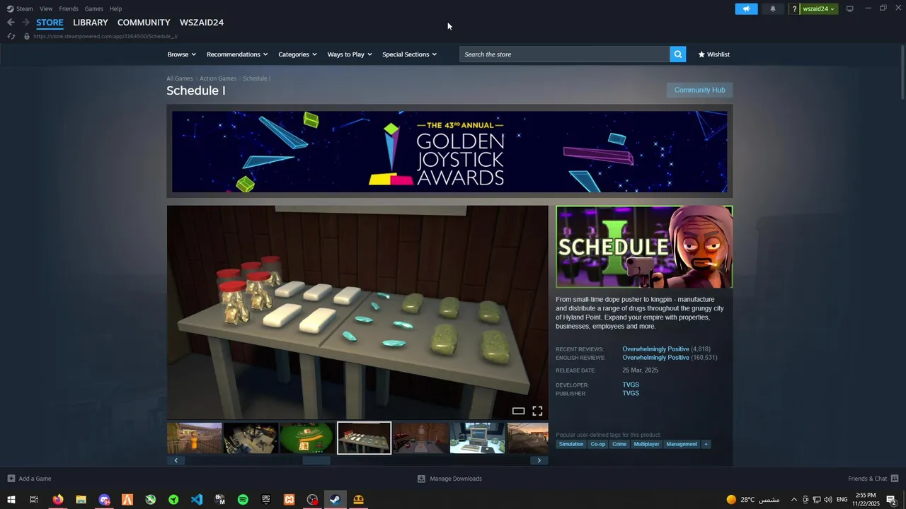
Task: Click the Schedule I capsule image
Action: click(644, 247)
